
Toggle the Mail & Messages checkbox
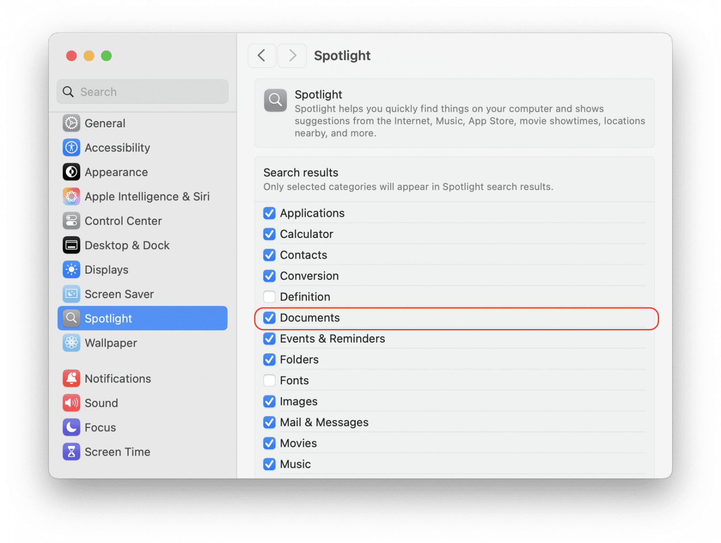[x=269, y=422]
